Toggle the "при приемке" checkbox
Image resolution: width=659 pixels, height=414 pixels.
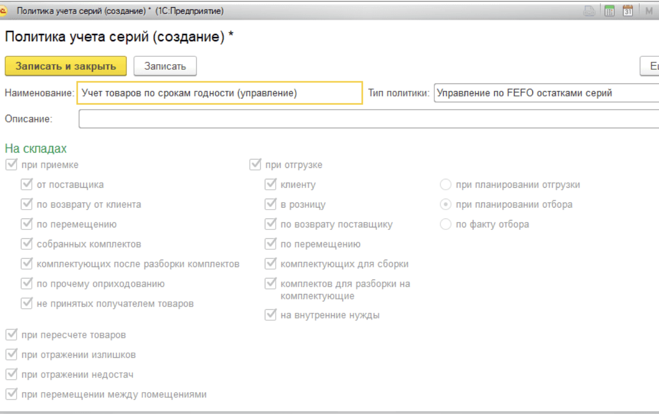[10, 165]
